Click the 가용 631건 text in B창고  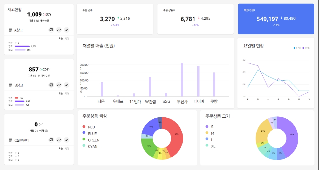[x=33, y=76]
